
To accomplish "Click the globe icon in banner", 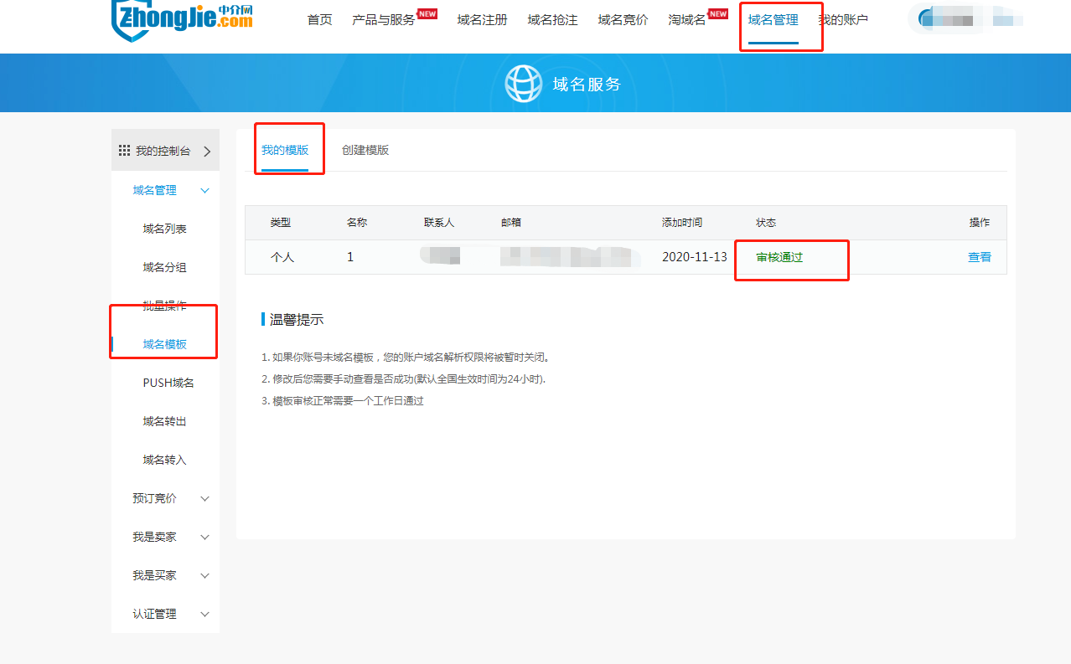I will pyautogui.click(x=523, y=84).
